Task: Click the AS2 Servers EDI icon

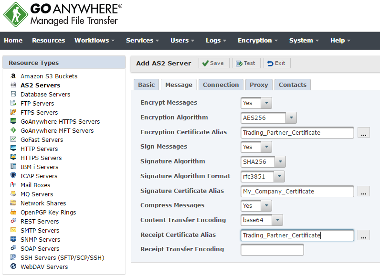Action: pos(13,85)
